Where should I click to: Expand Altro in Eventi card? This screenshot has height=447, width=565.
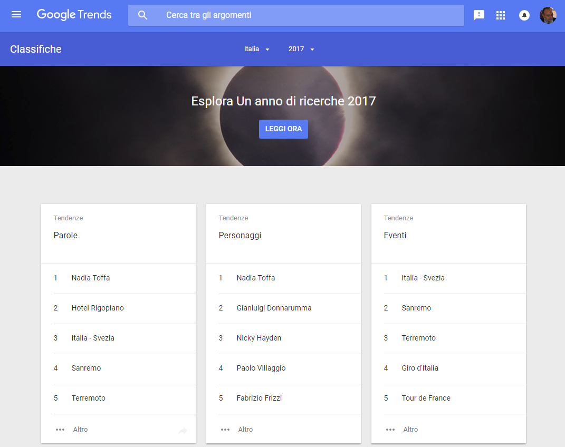pos(410,430)
